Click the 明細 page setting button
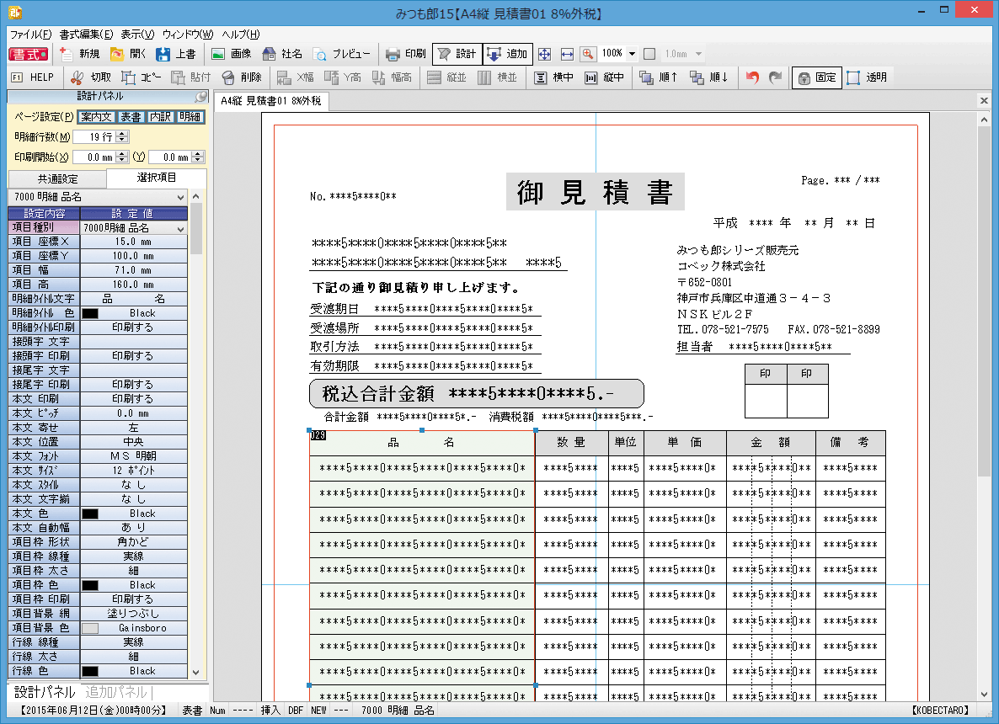Viewport: 999px width, 724px height. [x=190, y=117]
